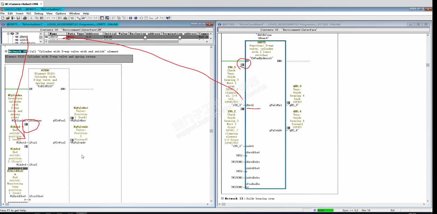Open the View menu
Viewport: 437px width, 214px height.
(x=49, y=13)
